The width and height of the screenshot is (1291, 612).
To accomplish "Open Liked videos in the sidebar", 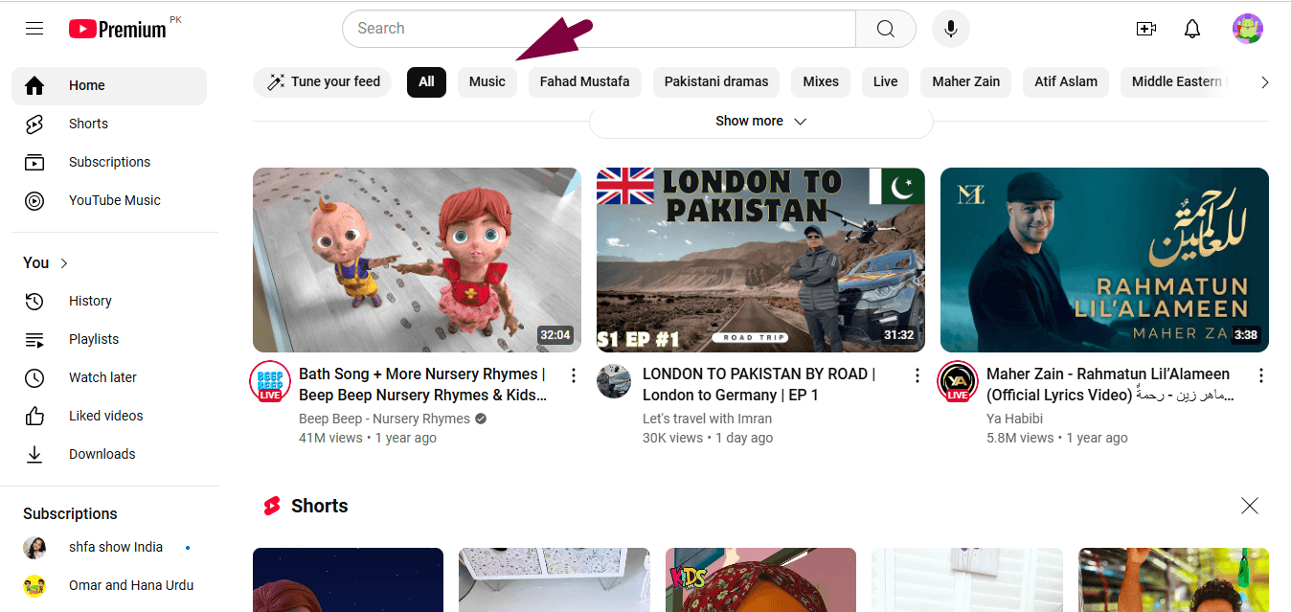I will coord(109,416).
